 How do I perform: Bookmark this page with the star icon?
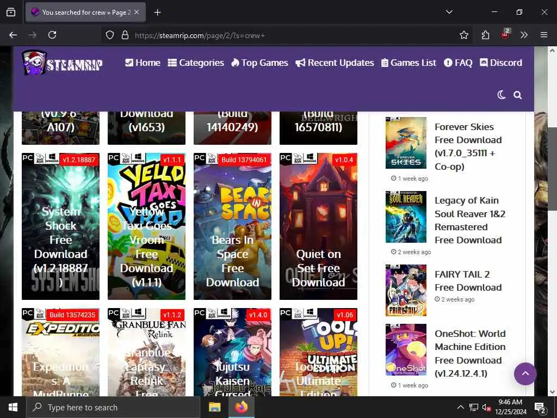tap(463, 35)
